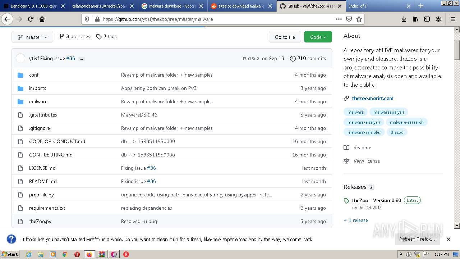The image size is (460, 259).
Task: View site security padlock details
Action: point(97,19)
